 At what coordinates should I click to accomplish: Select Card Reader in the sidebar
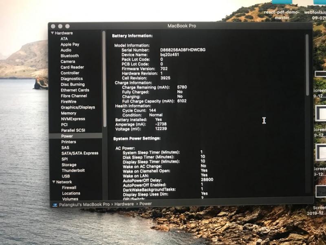pos(72,67)
